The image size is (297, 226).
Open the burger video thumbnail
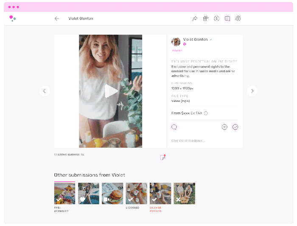click(x=112, y=193)
